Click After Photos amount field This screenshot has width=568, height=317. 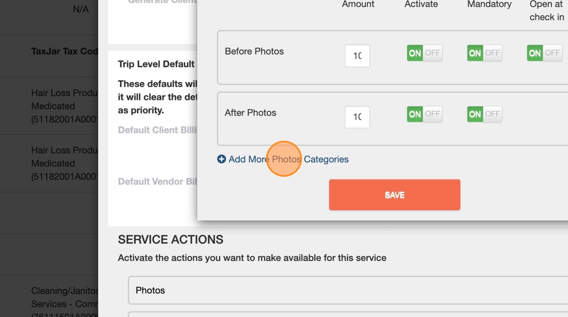pyautogui.click(x=357, y=117)
